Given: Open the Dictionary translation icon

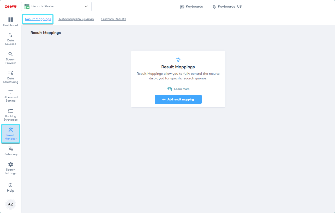Looking at the screenshot, I should pos(10,149).
